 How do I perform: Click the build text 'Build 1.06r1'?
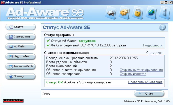click(164, 101)
